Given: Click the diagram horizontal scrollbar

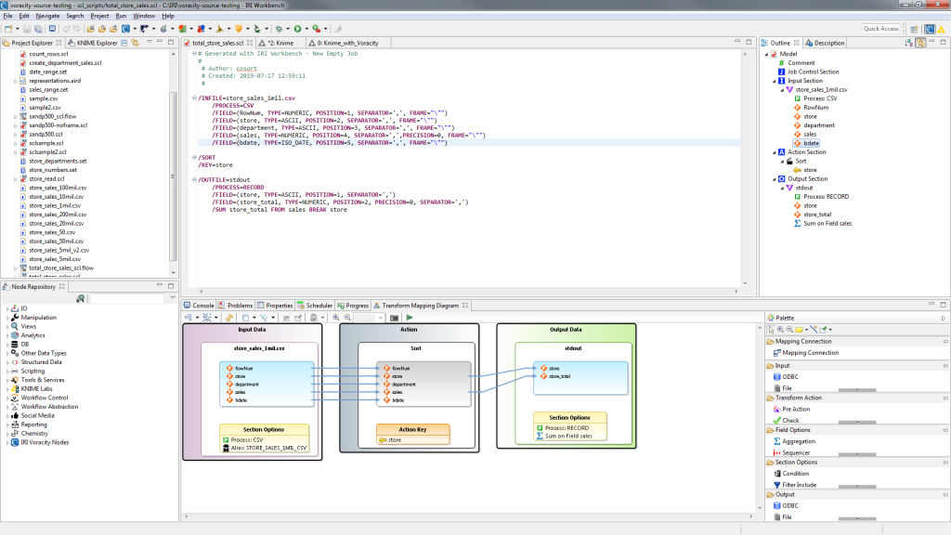Looking at the screenshot, I should 468,516.
